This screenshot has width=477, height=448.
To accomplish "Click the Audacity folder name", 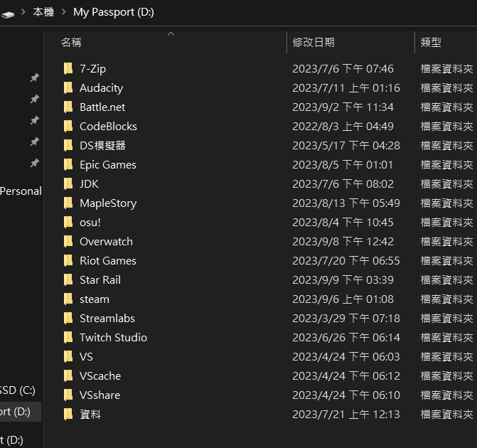I will click(102, 88).
